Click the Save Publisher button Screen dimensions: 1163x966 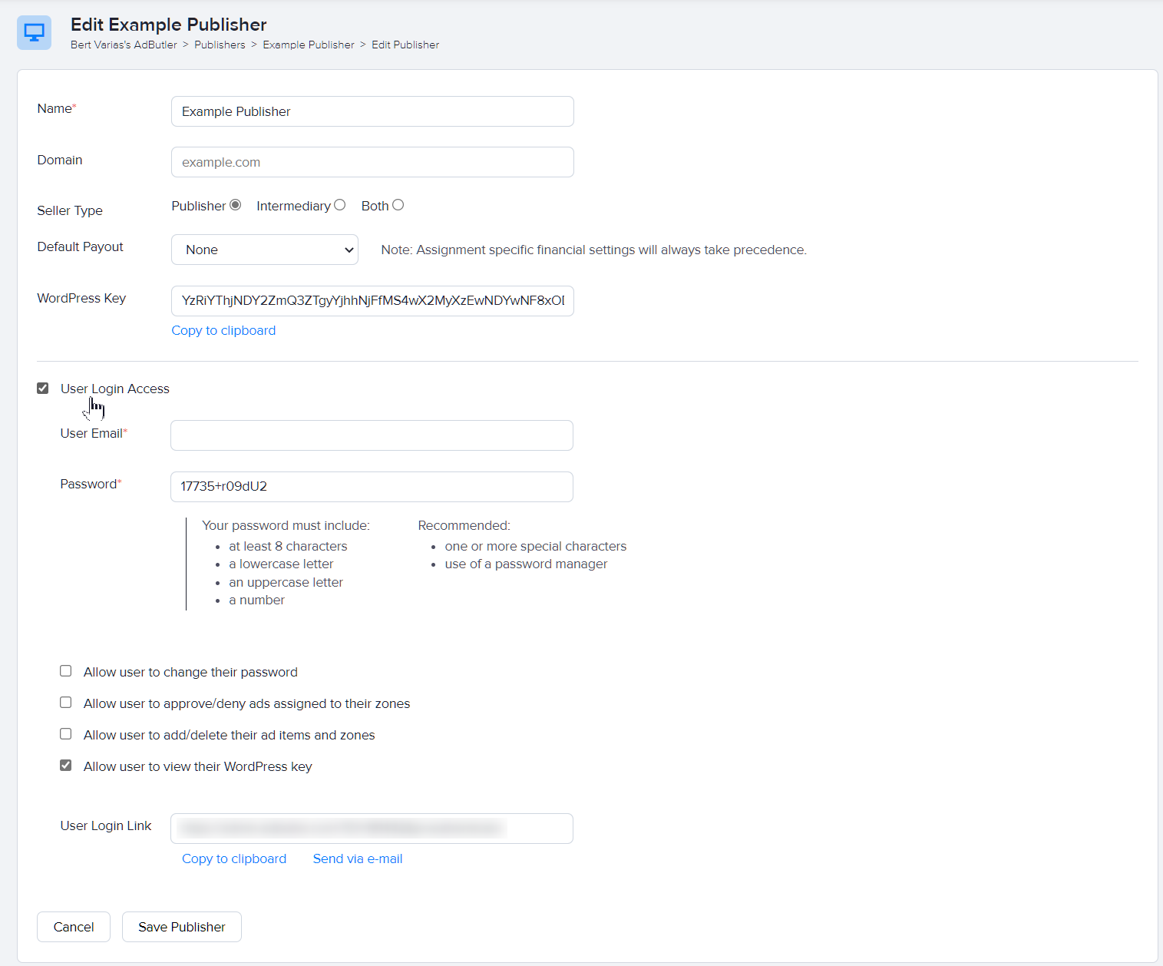pos(181,927)
